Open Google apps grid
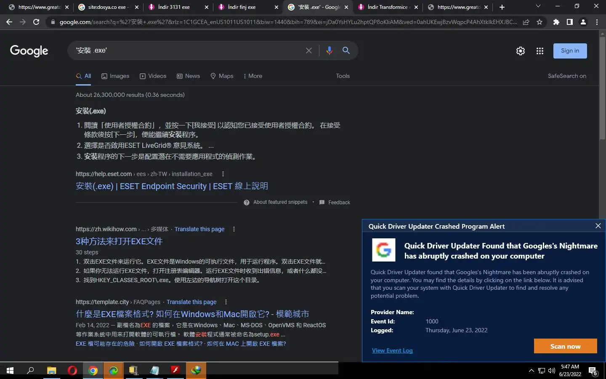This screenshot has height=379, width=606. [x=540, y=51]
